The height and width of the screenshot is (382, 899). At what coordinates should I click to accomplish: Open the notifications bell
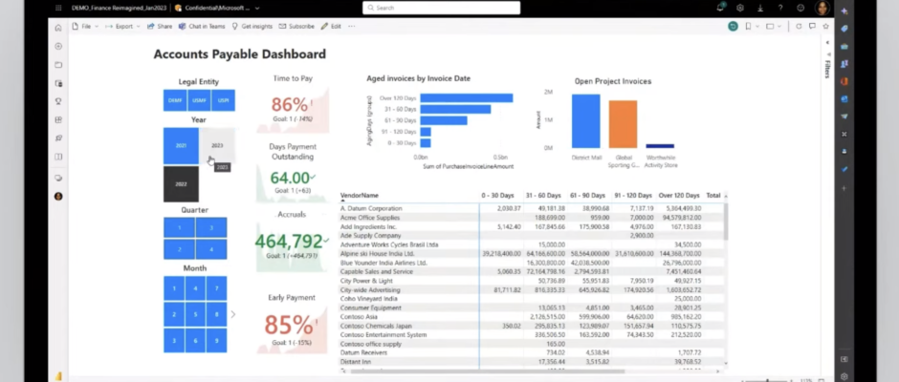[721, 8]
